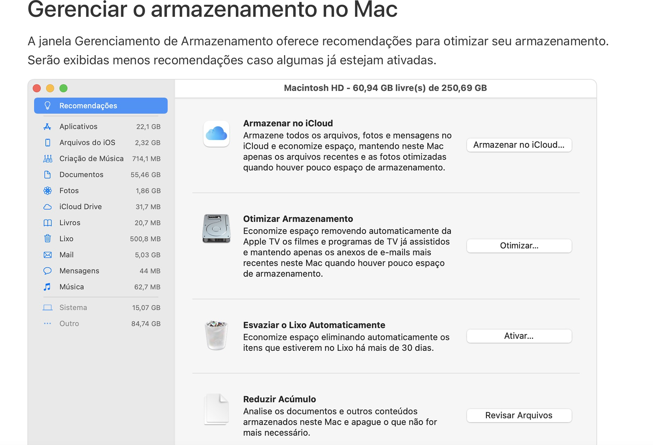This screenshot has height=445, width=653.
Task: Click the Recomendações lightbulb icon
Action: [47, 106]
